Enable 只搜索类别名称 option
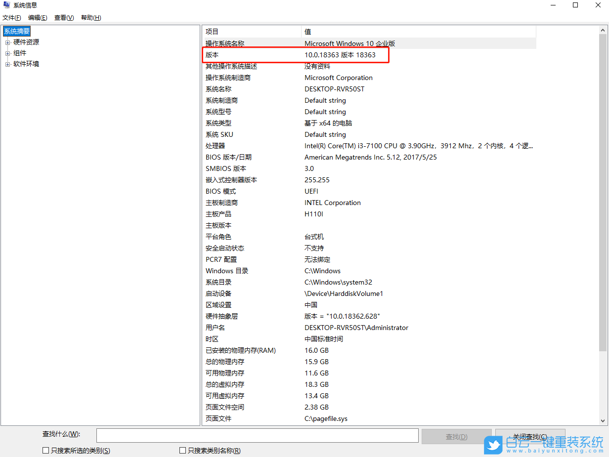The image size is (609, 457). [x=182, y=451]
